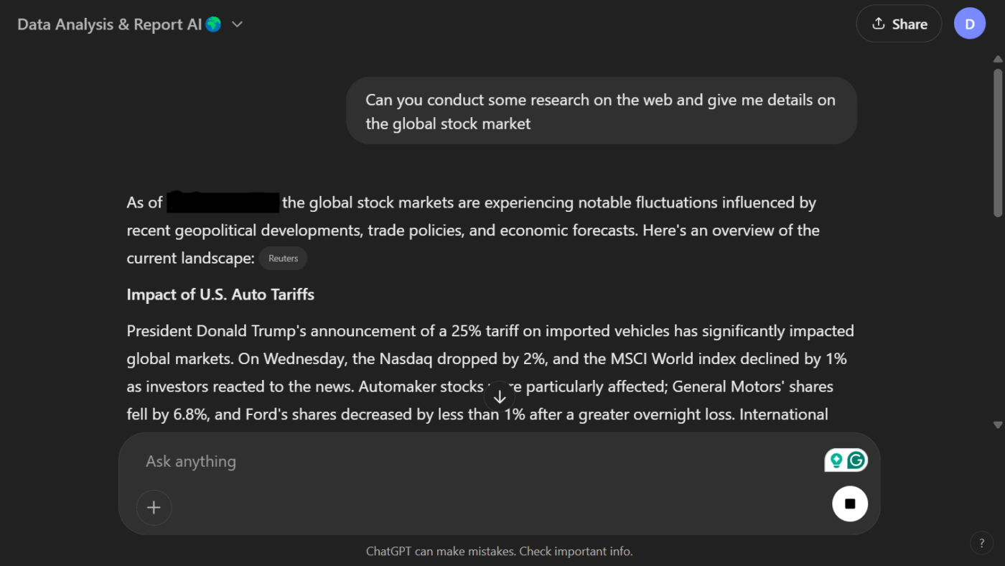Click the Data Analysis & Report AI title
Image resolution: width=1005 pixels, height=566 pixels.
[x=109, y=24]
